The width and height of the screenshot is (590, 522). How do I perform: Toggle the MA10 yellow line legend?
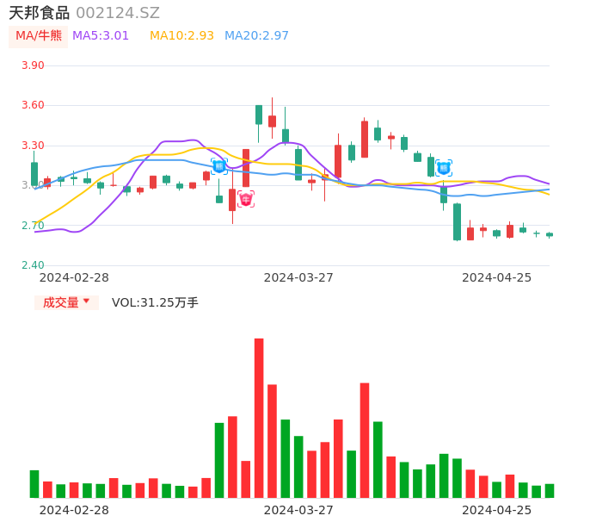point(181,36)
